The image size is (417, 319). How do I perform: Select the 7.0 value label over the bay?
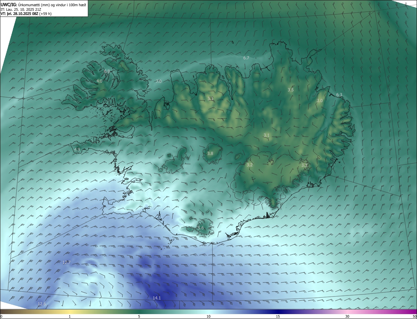[x=159, y=81]
